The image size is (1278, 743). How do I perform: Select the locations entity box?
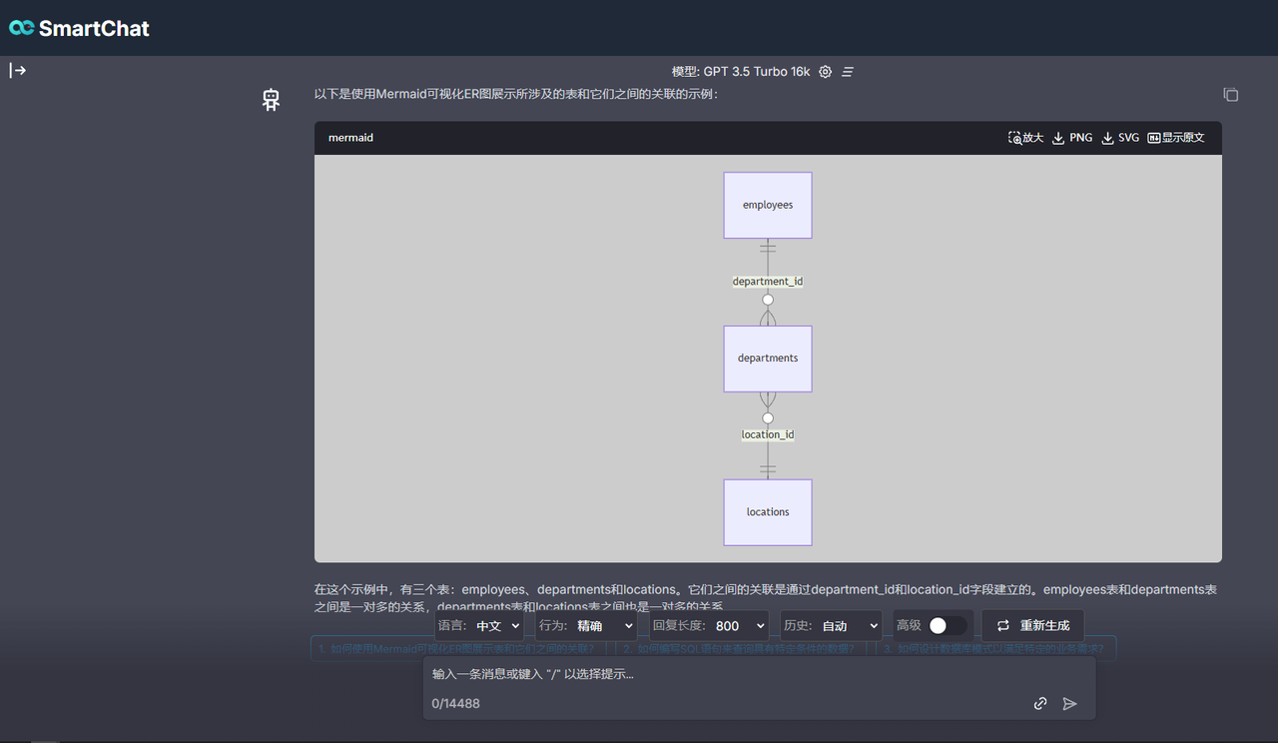tap(768, 512)
